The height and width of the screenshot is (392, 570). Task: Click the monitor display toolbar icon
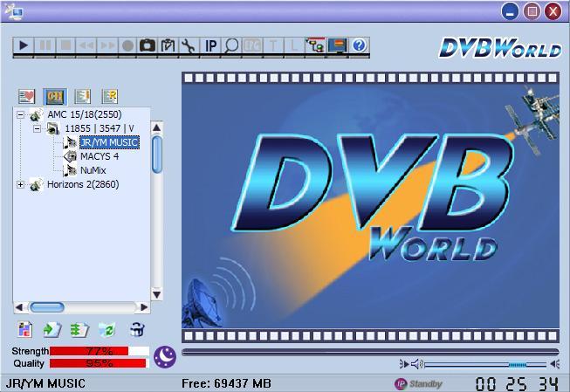click(x=337, y=45)
